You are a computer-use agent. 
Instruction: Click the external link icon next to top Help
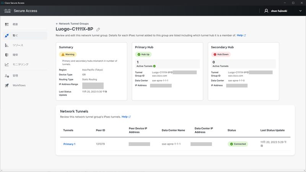[x=245, y=35]
